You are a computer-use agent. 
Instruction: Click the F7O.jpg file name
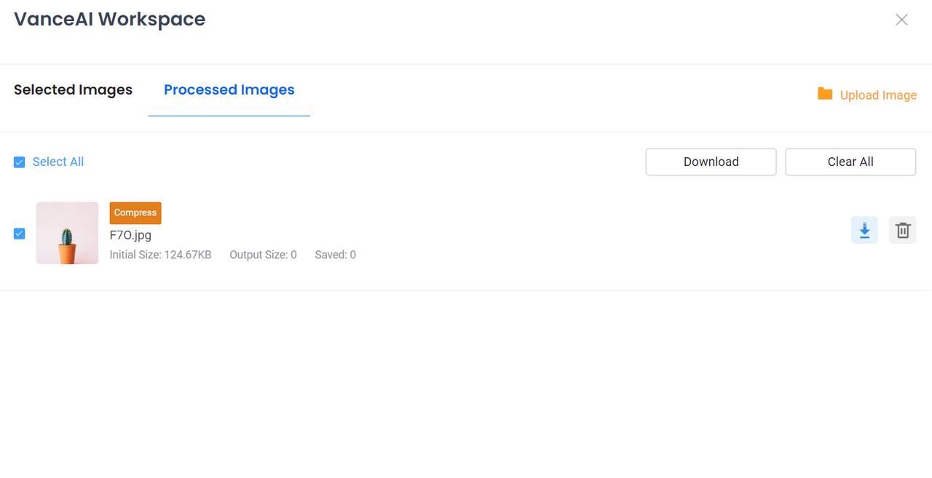click(x=130, y=235)
